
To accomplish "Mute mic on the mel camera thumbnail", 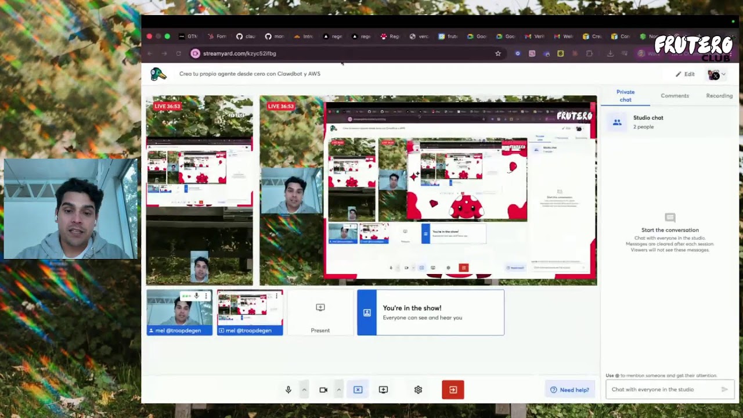I will pos(196,296).
